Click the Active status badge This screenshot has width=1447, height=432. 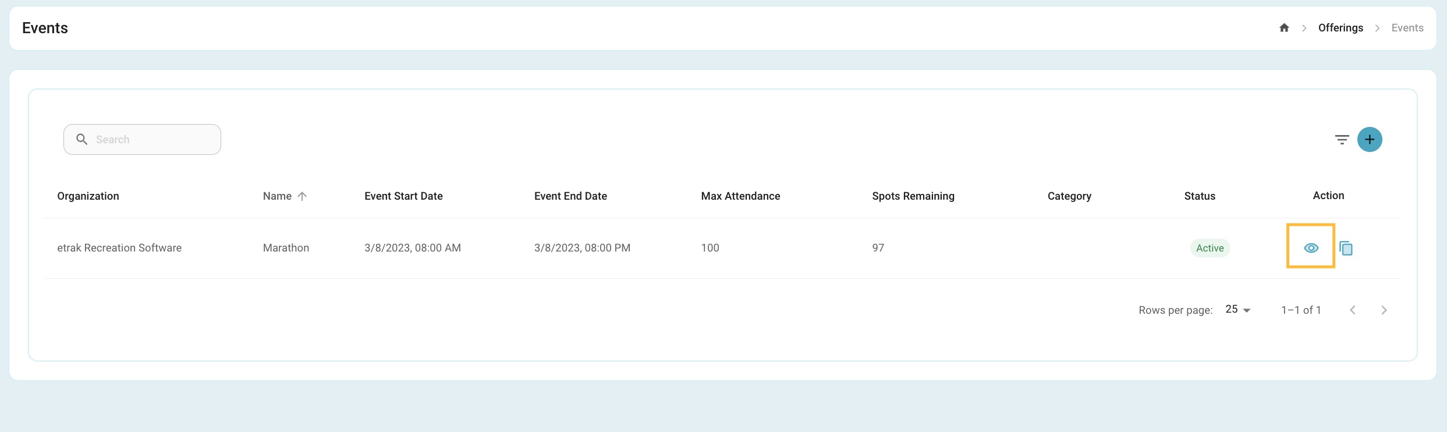click(1210, 248)
